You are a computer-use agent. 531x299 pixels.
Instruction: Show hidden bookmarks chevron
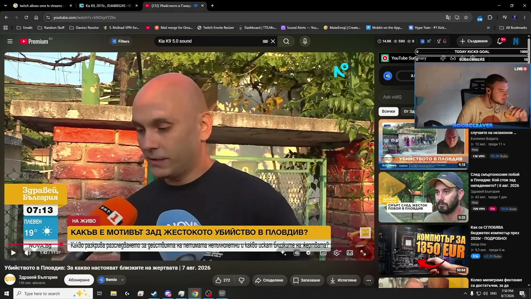point(488,28)
